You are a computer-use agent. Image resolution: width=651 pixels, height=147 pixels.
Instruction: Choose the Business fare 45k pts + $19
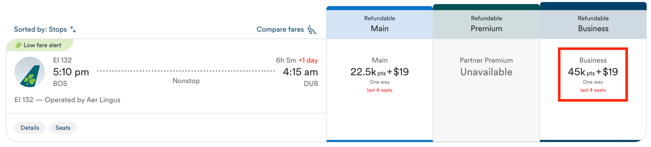[593, 72]
